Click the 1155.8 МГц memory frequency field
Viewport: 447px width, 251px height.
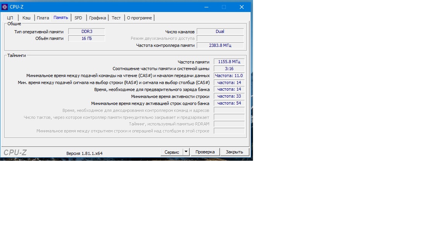229,62
